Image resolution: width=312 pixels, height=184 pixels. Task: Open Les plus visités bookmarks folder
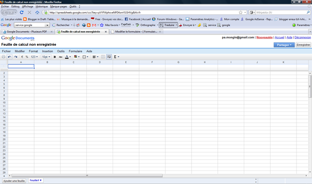(12, 19)
